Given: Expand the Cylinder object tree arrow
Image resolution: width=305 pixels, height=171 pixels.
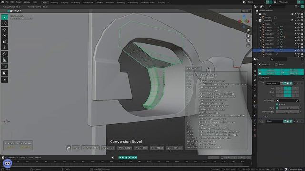Looking at the screenshot, I should [x=260, y=54].
